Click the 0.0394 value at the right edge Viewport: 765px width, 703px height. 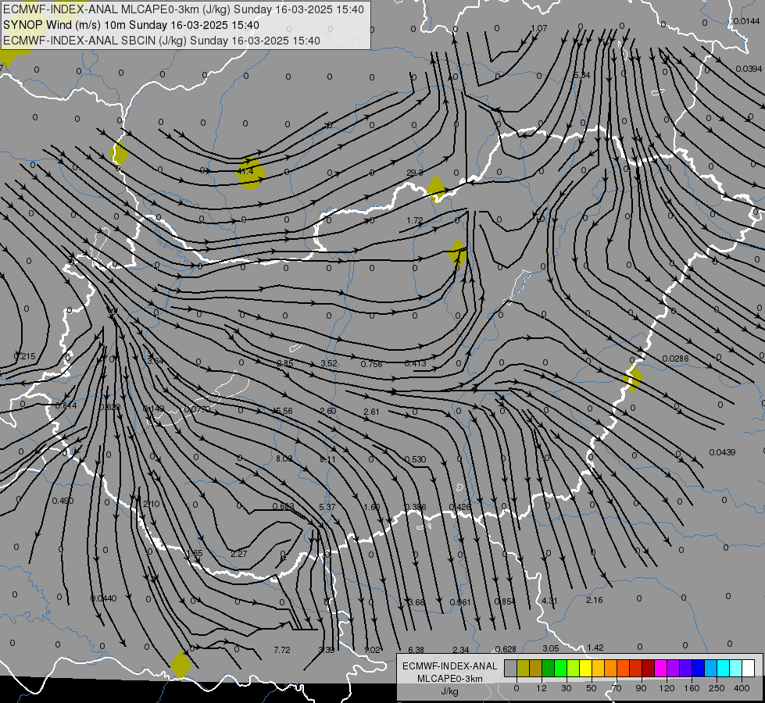(x=749, y=69)
